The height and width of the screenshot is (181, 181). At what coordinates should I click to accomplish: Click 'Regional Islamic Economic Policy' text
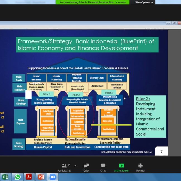tap(43, 141)
